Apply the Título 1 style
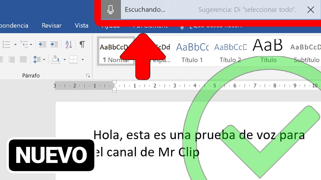 192,52
